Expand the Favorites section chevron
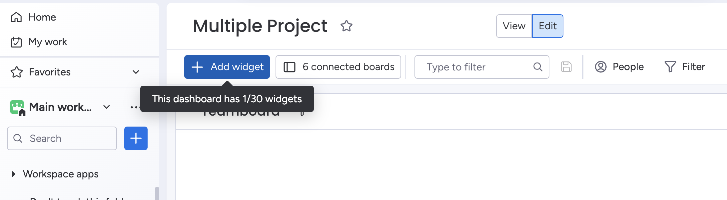 coord(136,72)
